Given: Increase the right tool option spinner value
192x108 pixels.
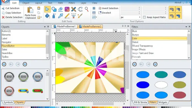Looking at the screenshot, I should [166, 8].
